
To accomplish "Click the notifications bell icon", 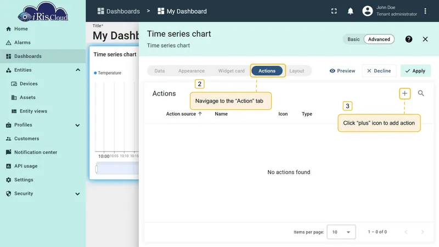I will [x=350, y=11].
